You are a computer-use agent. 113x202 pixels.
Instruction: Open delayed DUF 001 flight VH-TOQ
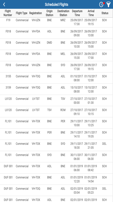56,190
